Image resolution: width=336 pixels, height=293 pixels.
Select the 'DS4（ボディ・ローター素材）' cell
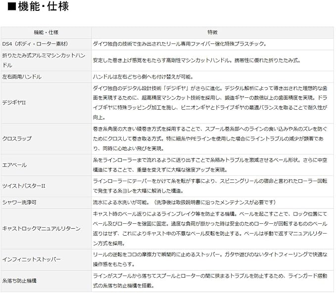(x=46, y=44)
